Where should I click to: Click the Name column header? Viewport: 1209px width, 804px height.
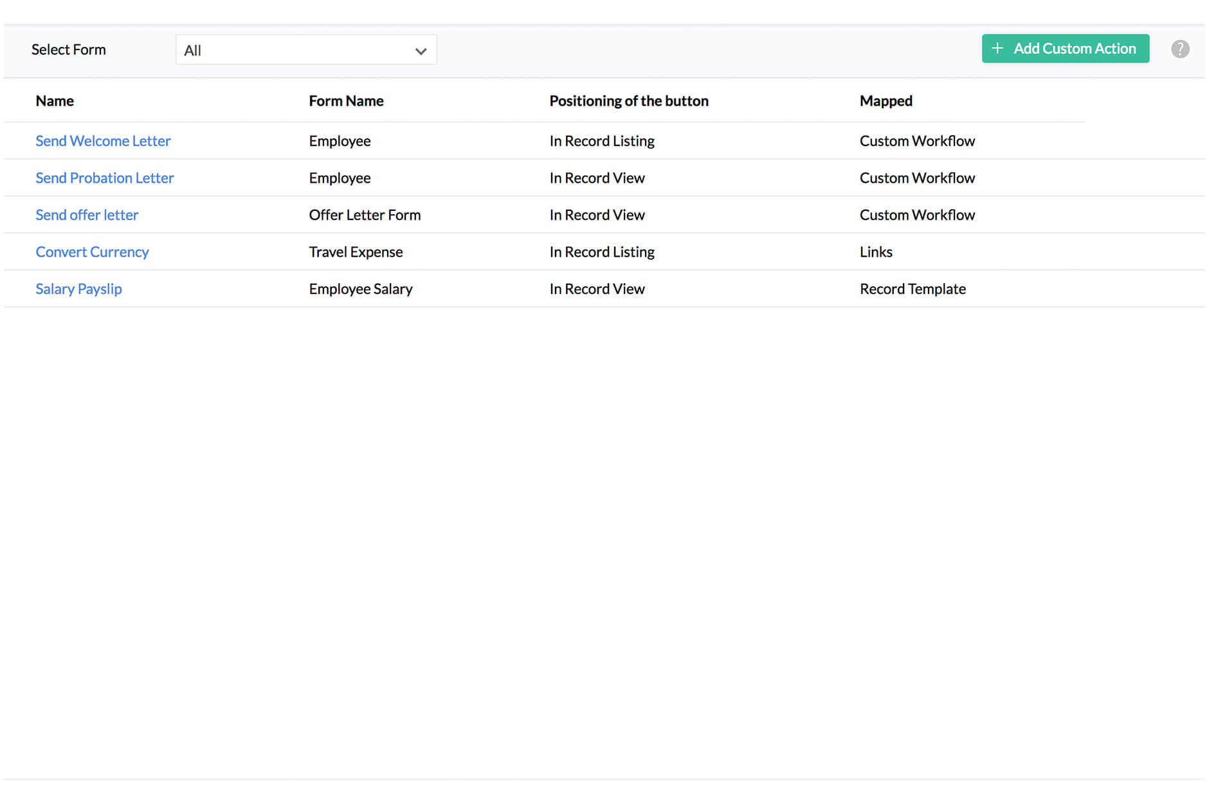pos(54,100)
